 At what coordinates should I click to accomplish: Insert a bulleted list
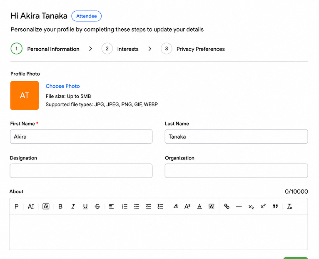coord(137,207)
